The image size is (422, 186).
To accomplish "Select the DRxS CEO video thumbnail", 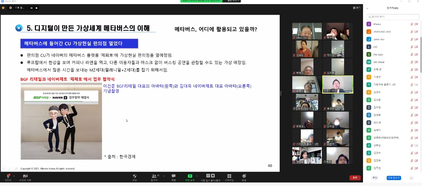I will (x=307, y=31).
